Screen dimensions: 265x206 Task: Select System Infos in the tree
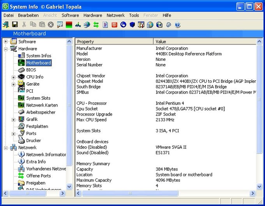[39, 56]
